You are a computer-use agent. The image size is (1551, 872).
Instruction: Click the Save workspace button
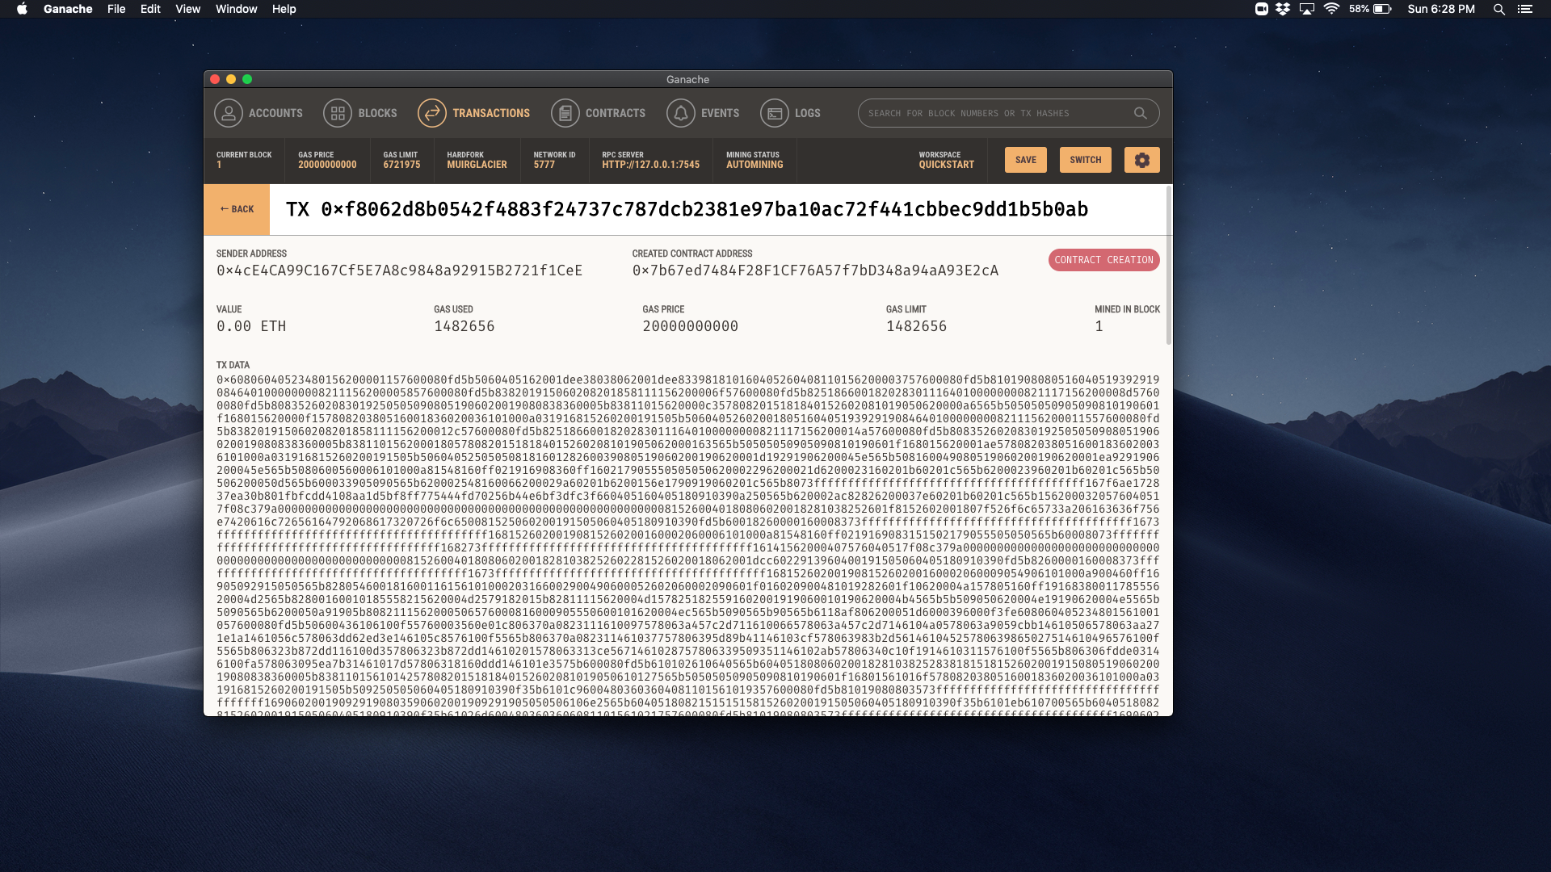(x=1026, y=160)
